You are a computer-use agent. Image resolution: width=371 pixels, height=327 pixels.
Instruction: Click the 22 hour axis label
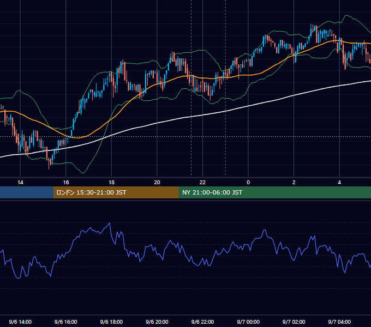point(202,183)
